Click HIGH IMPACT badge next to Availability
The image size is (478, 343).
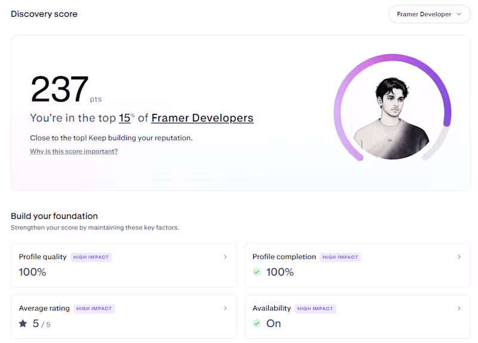[x=315, y=309]
